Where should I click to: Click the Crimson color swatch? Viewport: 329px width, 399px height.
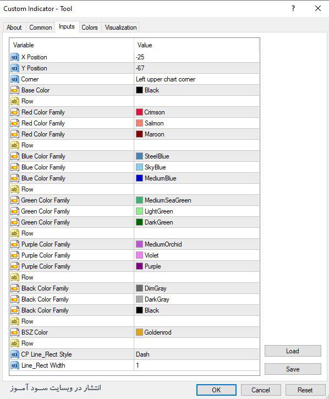click(x=139, y=112)
